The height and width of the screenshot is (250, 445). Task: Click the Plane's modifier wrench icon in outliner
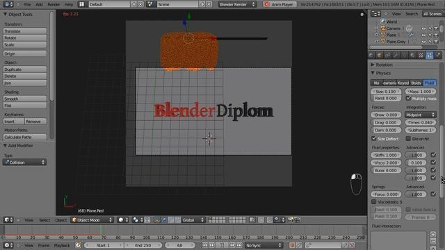(x=411, y=35)
